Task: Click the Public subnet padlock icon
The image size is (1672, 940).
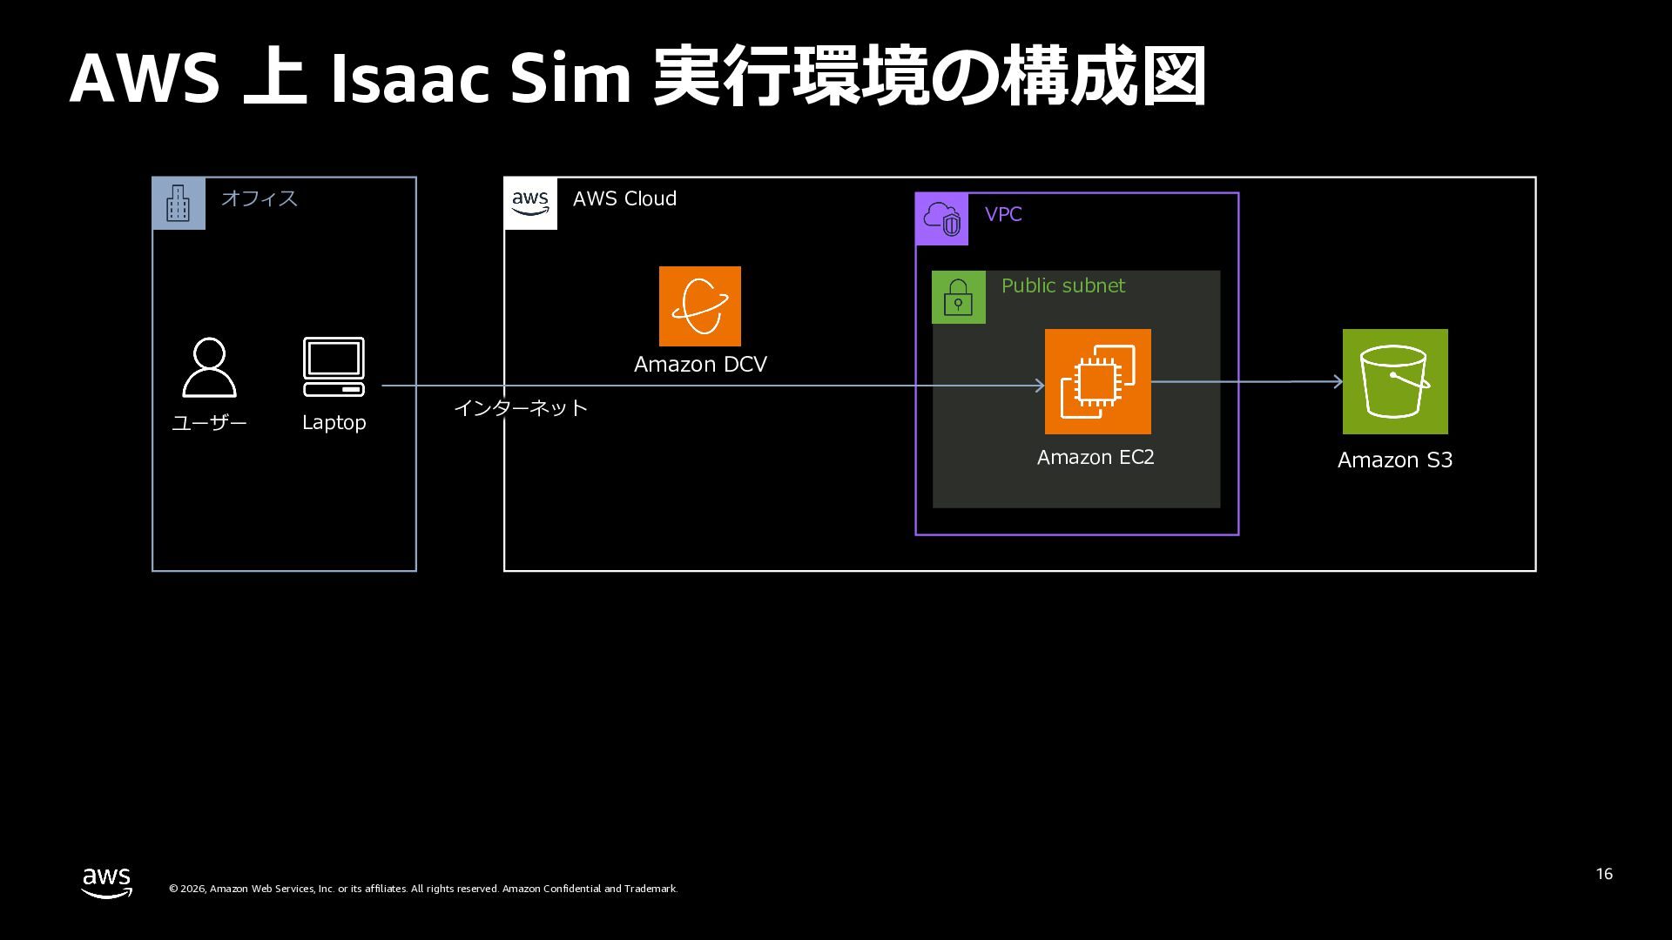Action: click(x=958, y=298)
